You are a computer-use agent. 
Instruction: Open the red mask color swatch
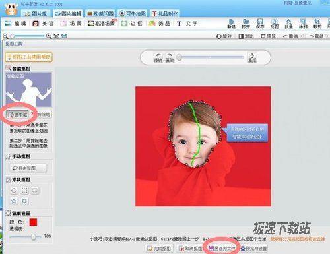click(x=33, y=222)
